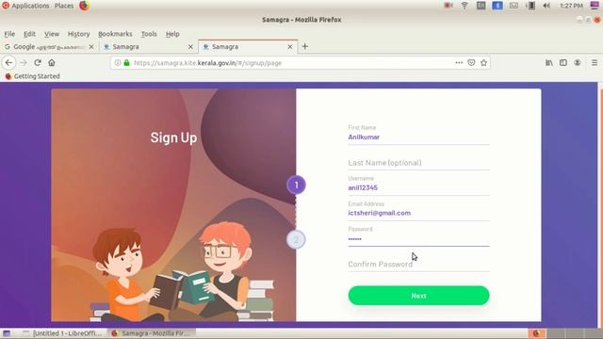Open the Firefox hamburger menu

(x=595, y=63)
